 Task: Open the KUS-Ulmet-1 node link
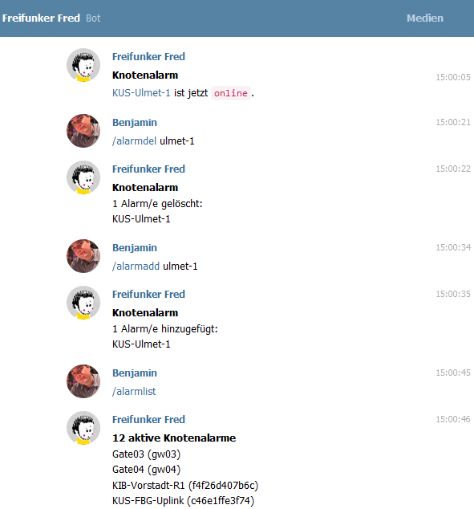(141, 93)
